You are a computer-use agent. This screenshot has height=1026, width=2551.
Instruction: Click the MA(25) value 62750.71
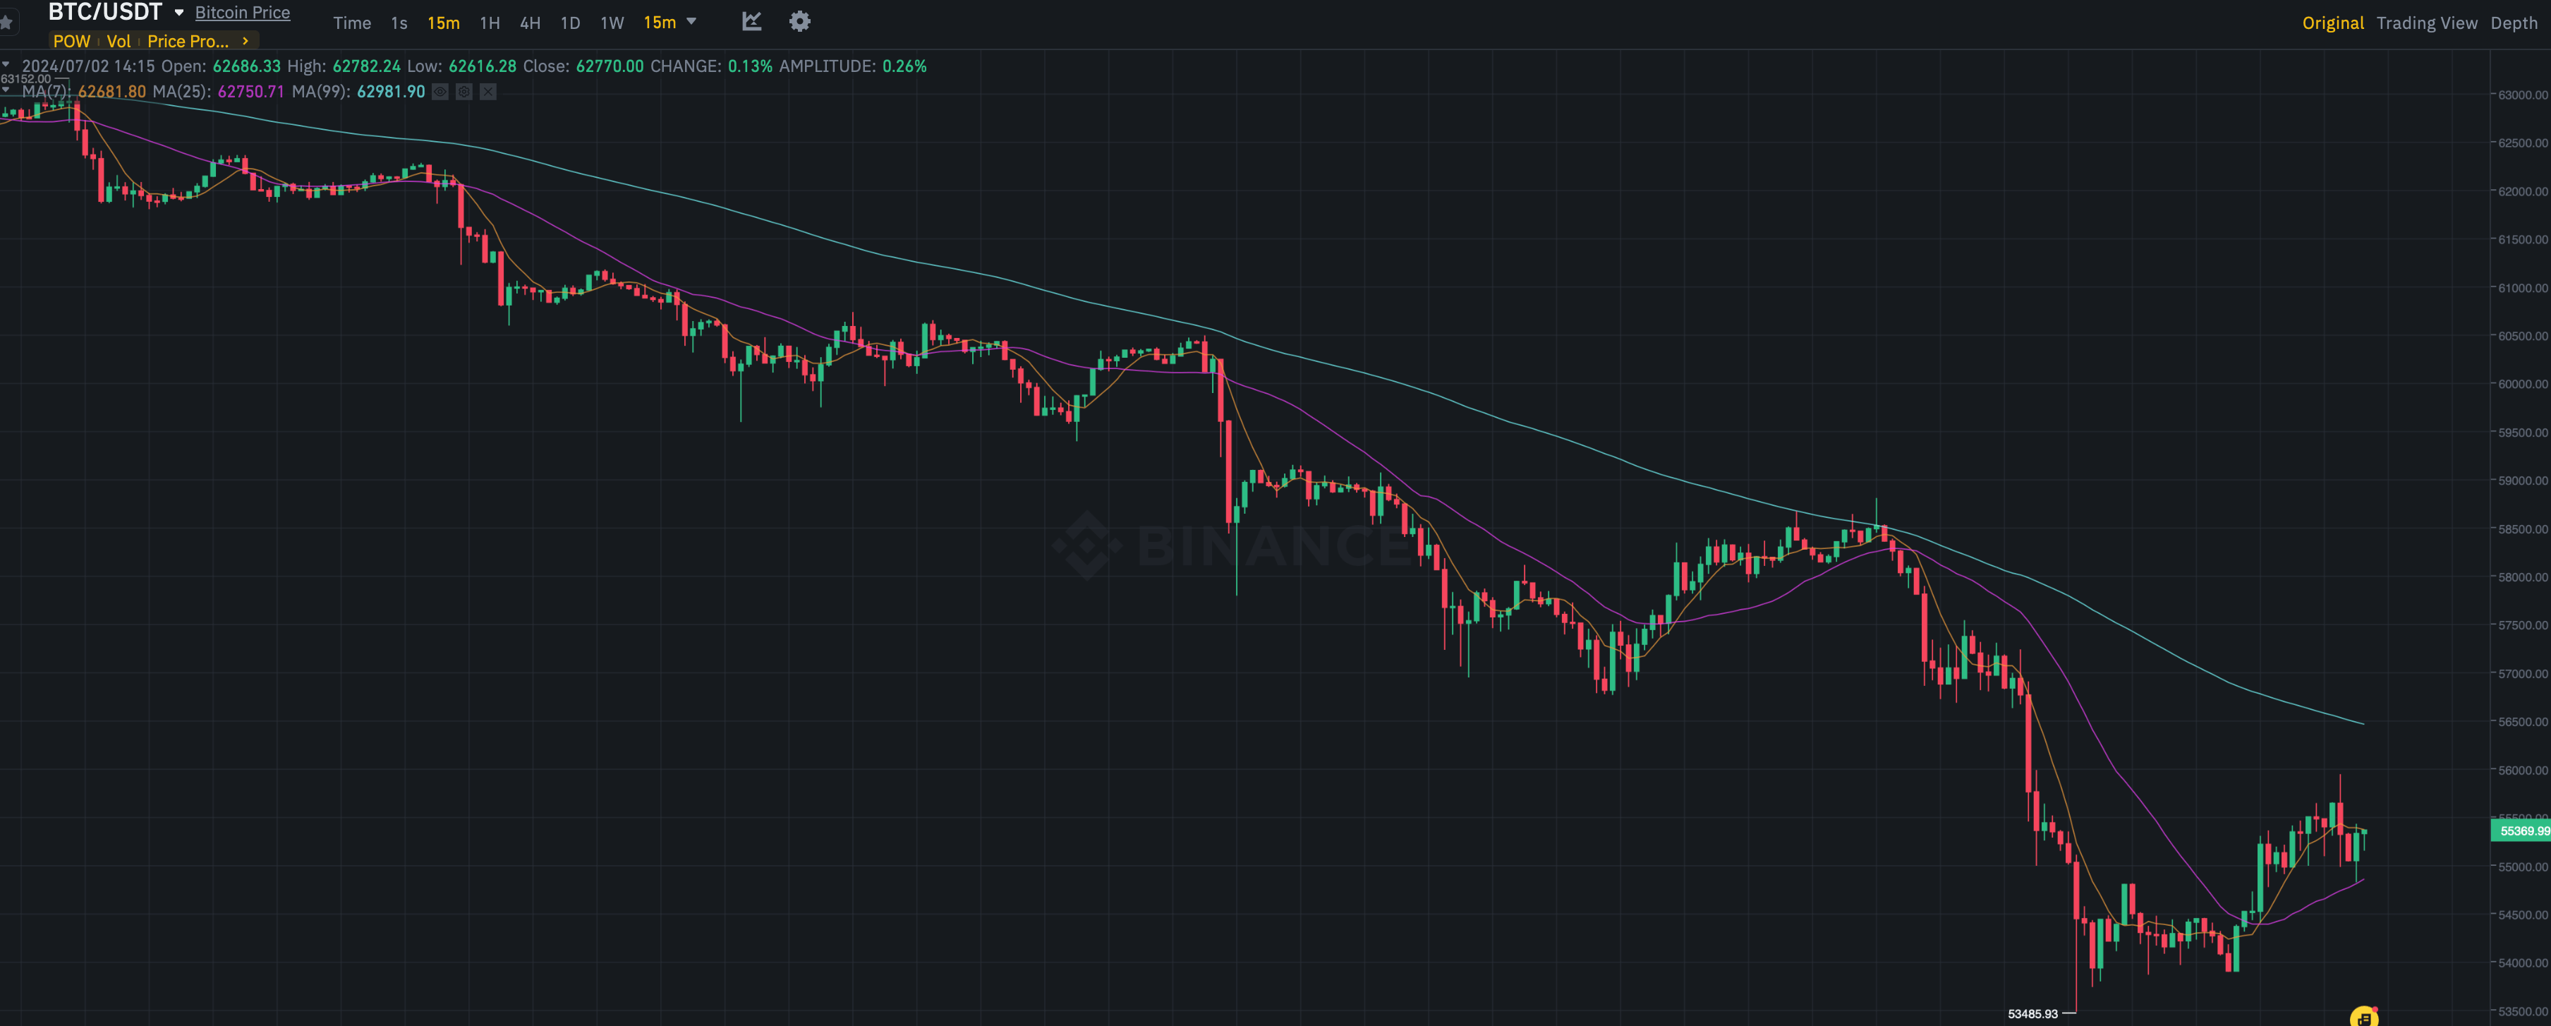252,91
